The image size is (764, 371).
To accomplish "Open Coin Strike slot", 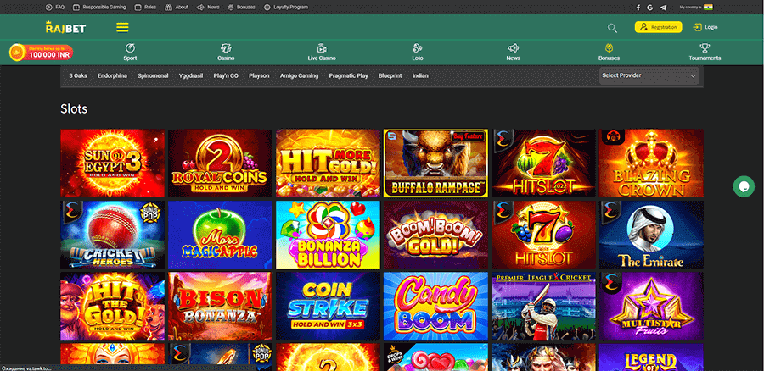I will coord(328,306).
